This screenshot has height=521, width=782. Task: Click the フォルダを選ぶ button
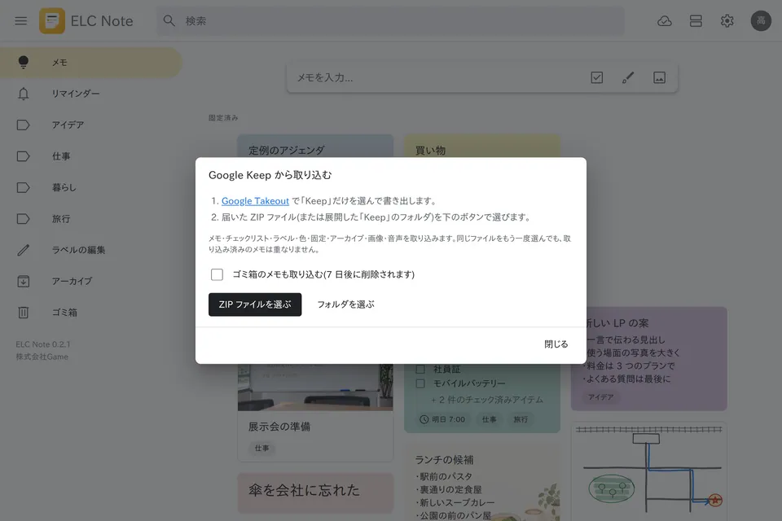pos(345,304)
